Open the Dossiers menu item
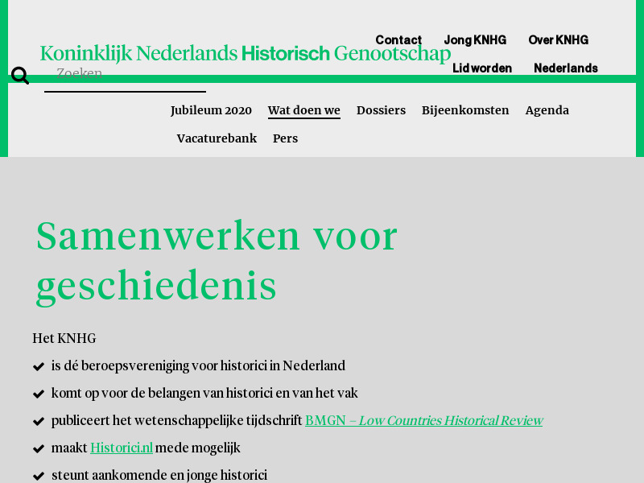The image size is (644, 483). coord(381,110)
